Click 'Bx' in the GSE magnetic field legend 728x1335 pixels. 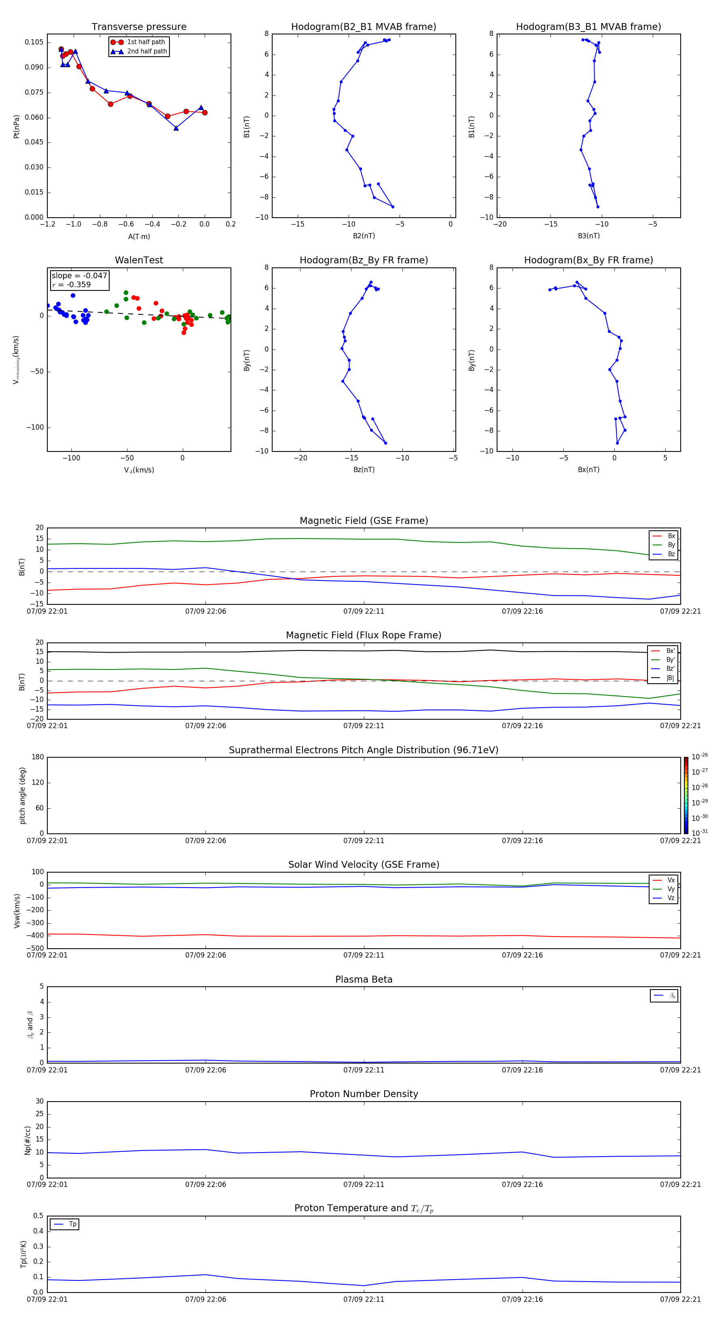coord(671,536)
